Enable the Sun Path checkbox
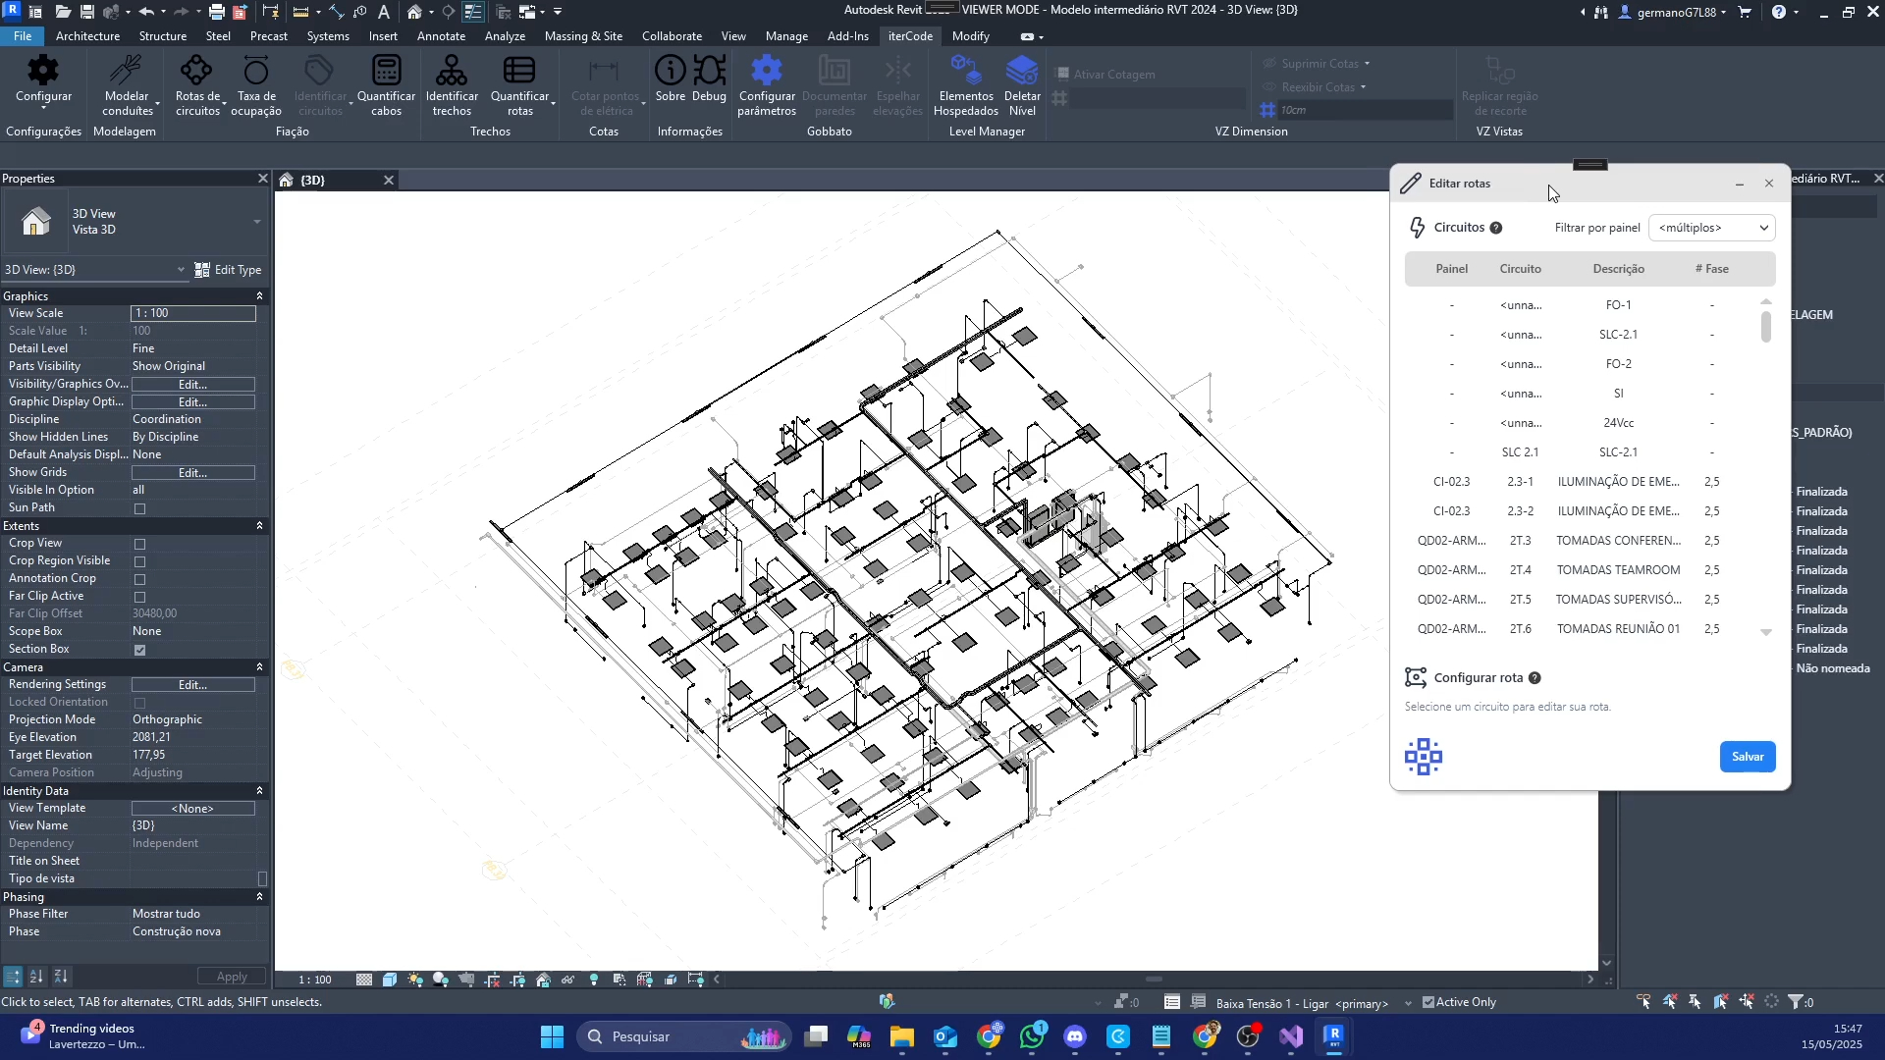Viewport: 1885px width, 1060px height. coord(140,508)
